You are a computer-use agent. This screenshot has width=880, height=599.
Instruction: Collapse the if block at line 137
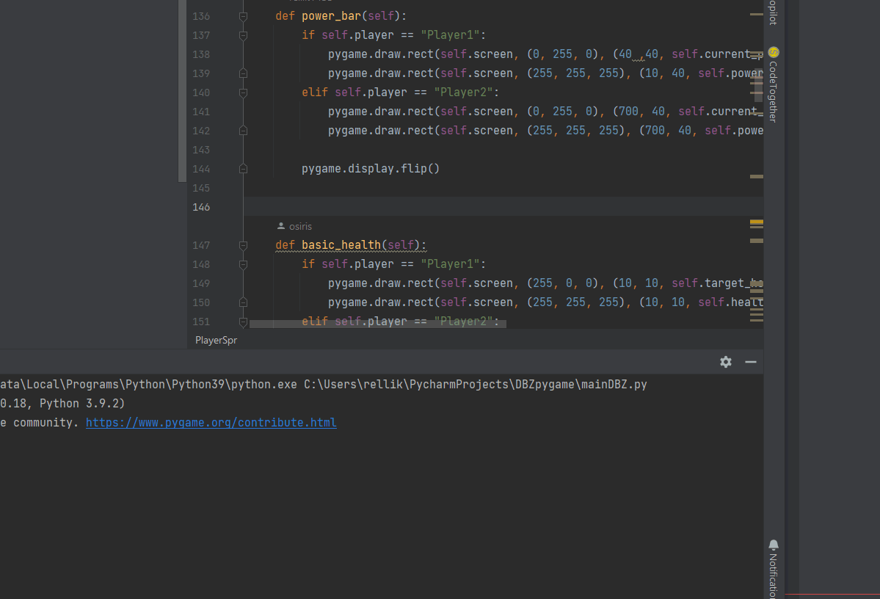[243, 35]
